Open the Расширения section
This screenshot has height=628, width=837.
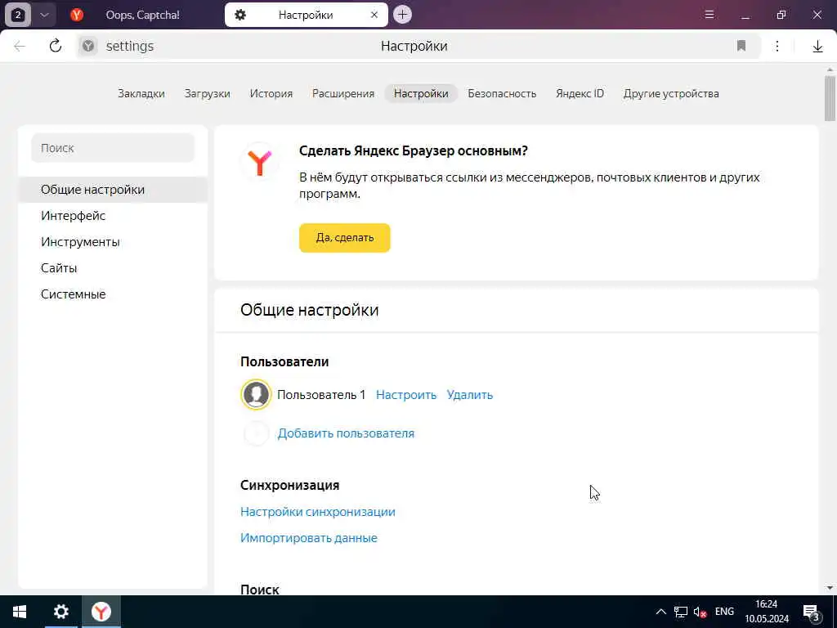click(343, 93)
